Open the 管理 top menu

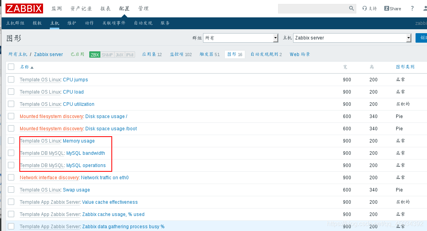pos(143,8)
